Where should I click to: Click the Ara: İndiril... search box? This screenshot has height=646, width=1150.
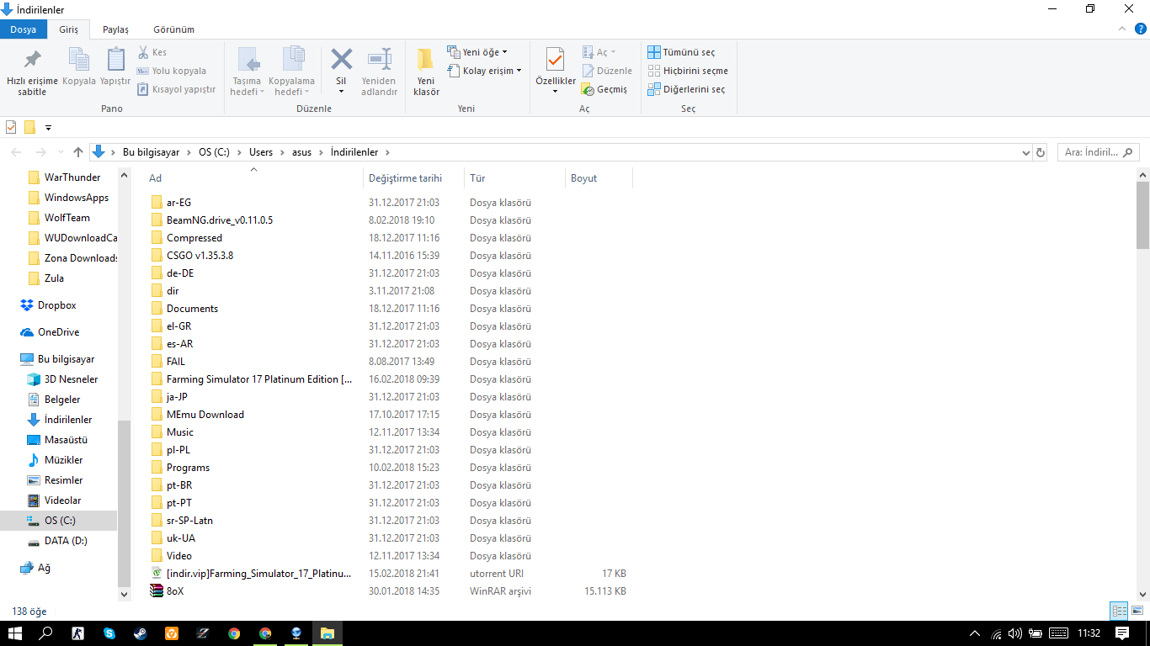point(1099,152)
